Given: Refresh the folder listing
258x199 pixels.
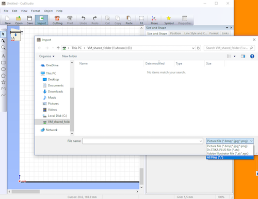Looking at the screenshot, I should (x=198, y=48).
